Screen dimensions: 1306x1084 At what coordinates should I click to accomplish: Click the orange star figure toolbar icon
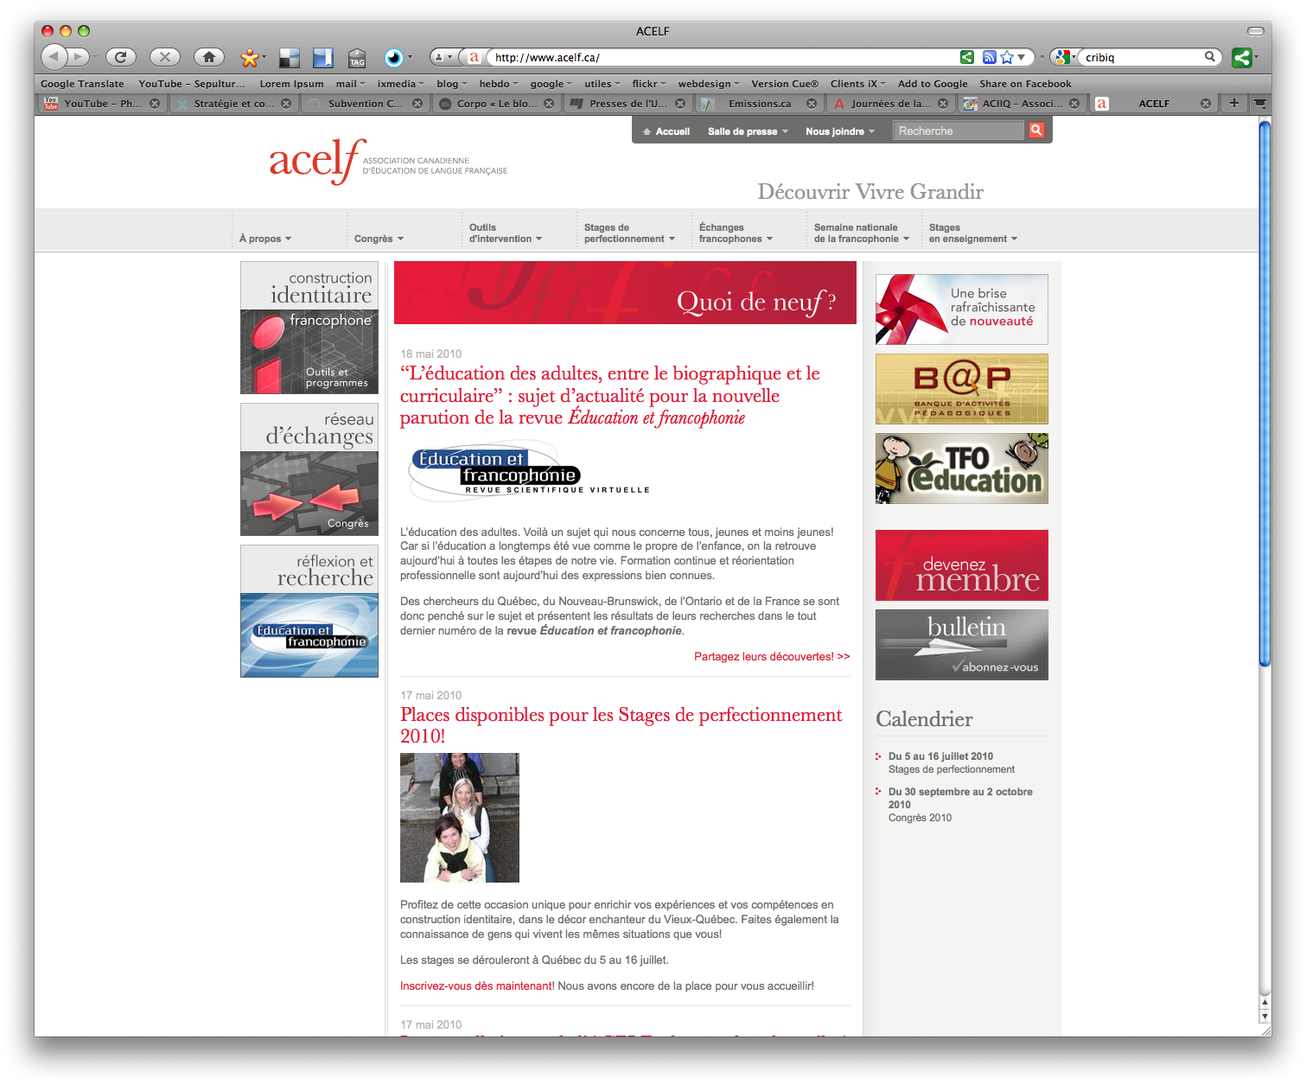coord(250,58)
